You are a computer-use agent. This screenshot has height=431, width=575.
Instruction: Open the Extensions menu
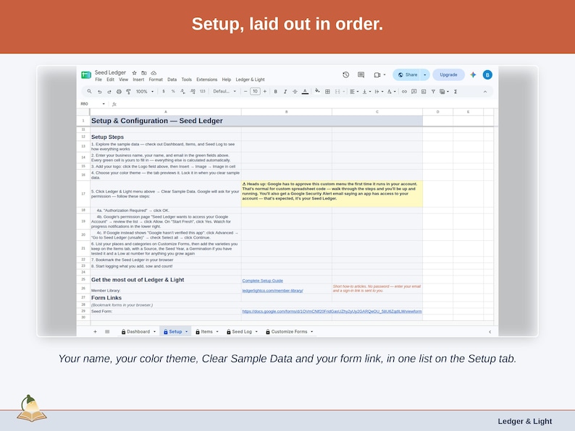coord(207,80)
